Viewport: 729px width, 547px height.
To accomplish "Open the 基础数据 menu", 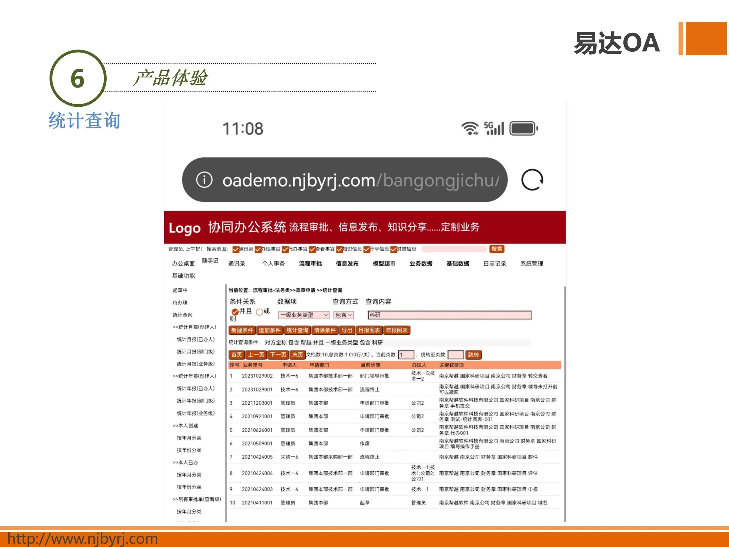I will pos(458,263).
